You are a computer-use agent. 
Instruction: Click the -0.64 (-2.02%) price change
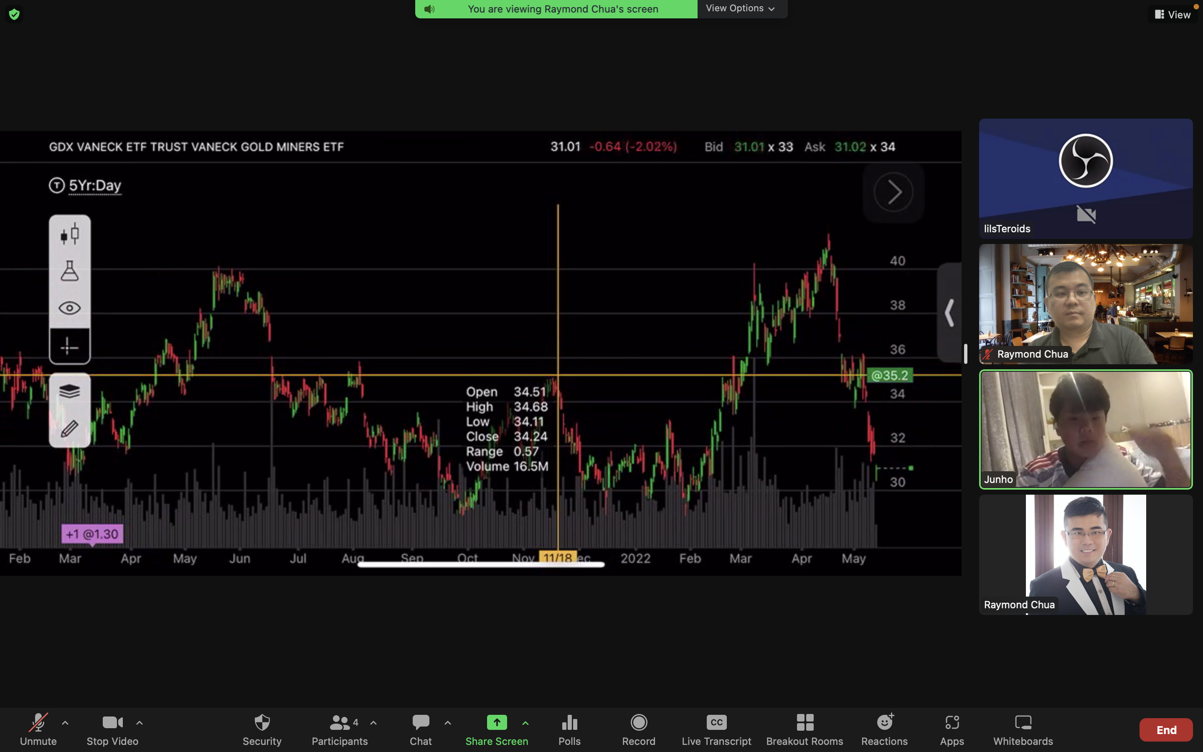633,147
